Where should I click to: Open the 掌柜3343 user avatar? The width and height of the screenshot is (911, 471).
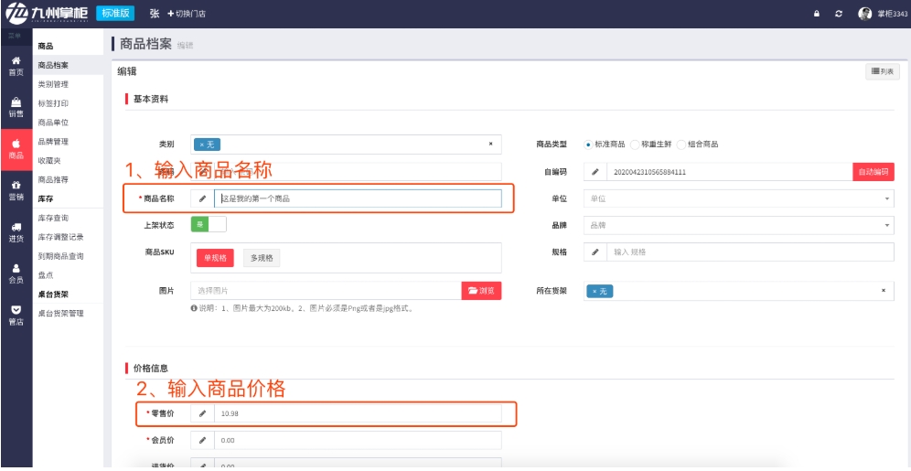pos(865,14)
